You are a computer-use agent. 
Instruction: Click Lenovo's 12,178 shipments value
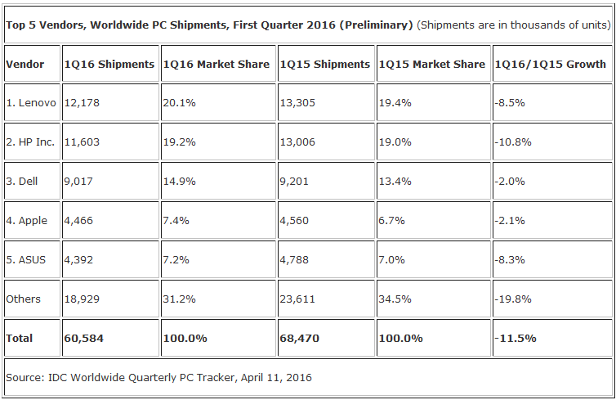click(82, 102)
